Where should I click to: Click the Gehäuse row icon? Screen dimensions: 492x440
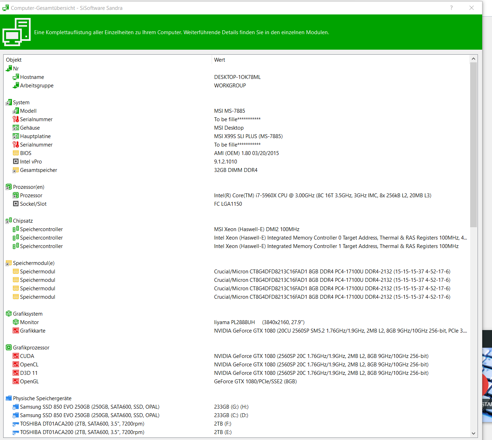pos(16,128)
